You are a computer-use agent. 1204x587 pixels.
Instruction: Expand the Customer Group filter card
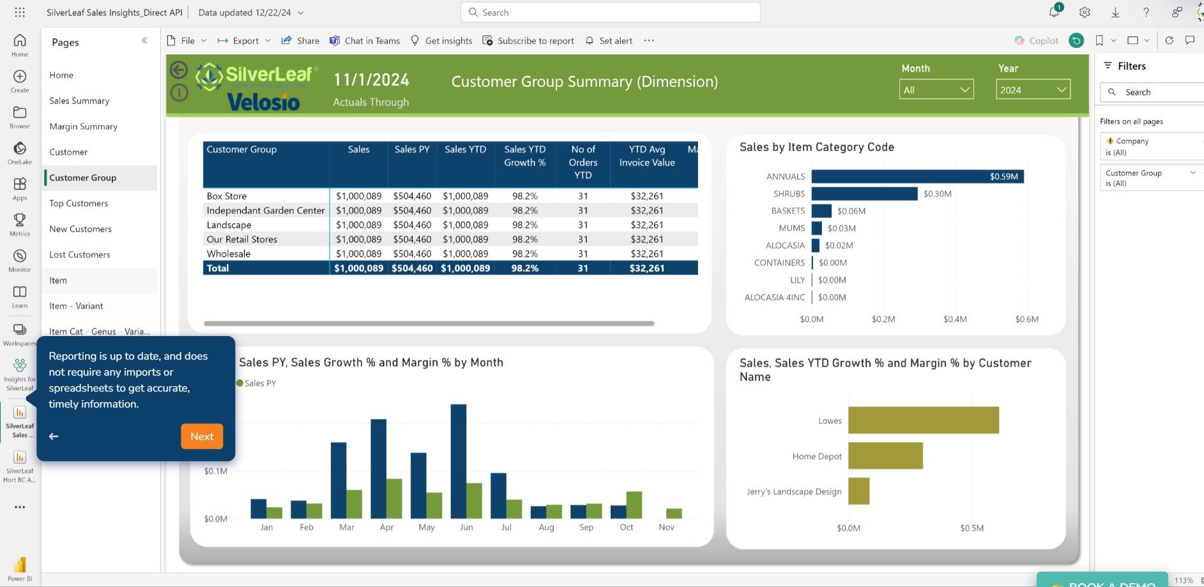tap(1193, 172)
